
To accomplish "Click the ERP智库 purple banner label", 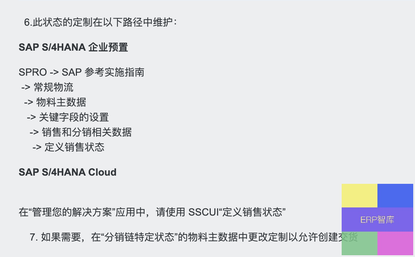I will (377, 220).
